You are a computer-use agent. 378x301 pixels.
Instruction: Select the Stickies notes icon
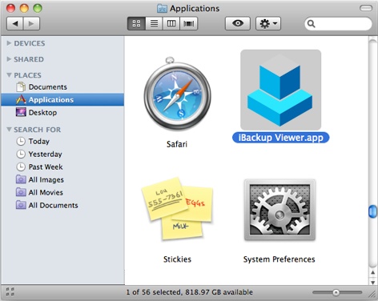(177, 209)
